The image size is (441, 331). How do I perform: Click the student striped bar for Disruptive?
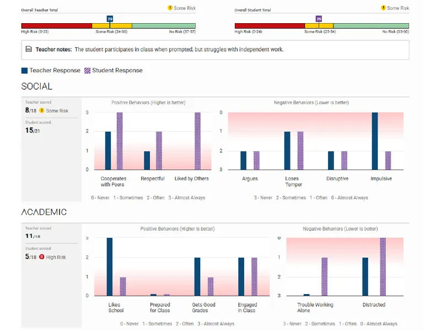pyautogui.click(x=344, y=161)
